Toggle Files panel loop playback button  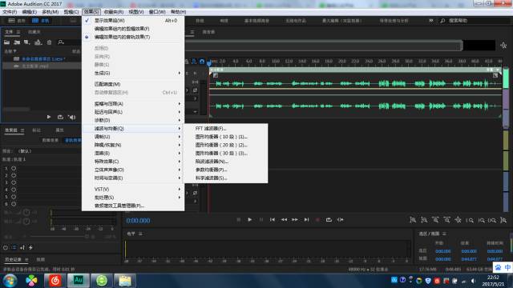pyautogui.click(x=60, y=117)
